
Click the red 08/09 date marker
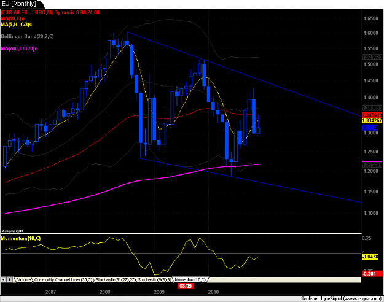186,286
